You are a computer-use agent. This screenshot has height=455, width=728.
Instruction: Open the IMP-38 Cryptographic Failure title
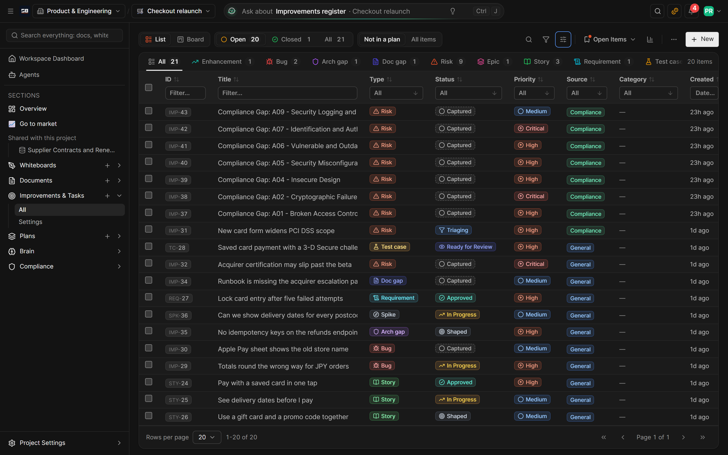[x=287, y=197]
